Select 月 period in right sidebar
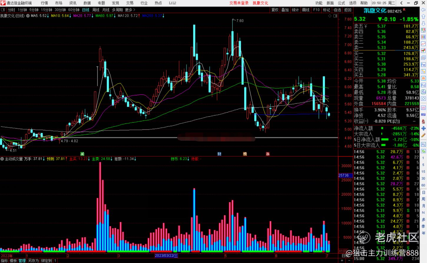 [x=423, y=206]
